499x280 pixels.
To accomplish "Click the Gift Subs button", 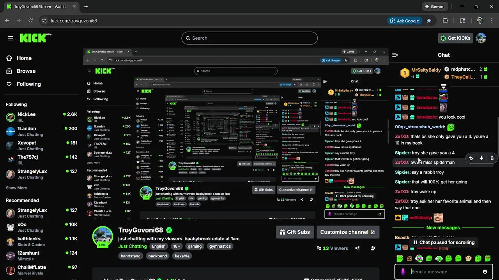I will pyautogui.click(x=295, y=232).
